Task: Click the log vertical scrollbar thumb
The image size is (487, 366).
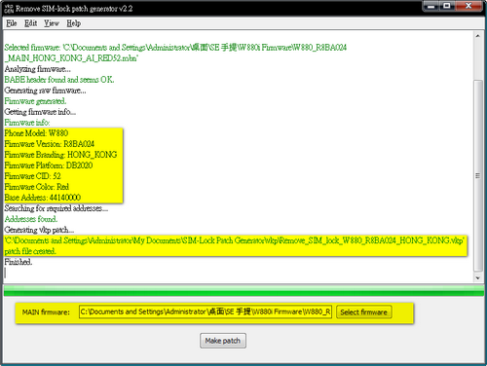Action: pyautogui.click(x=477, y=175)
